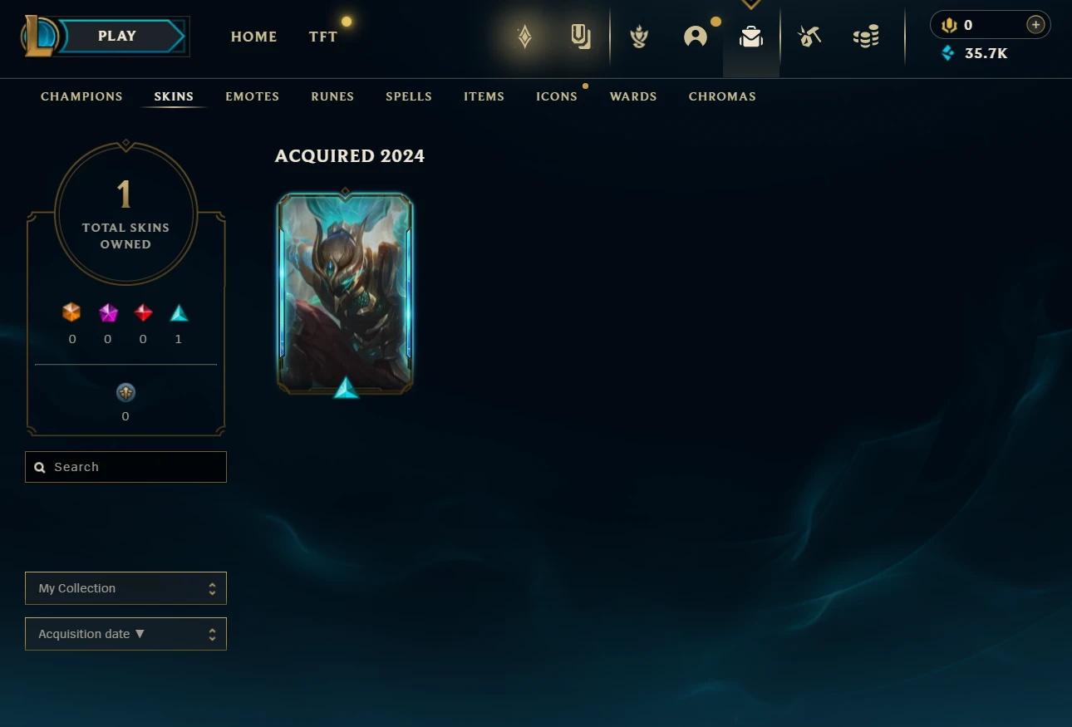Expand the My Collection dropdown
Viewport: 1072px width, 727px height.
coord(125,588)
